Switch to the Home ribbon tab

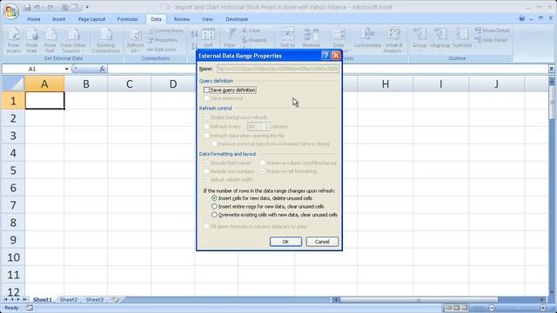click(34, 19)
